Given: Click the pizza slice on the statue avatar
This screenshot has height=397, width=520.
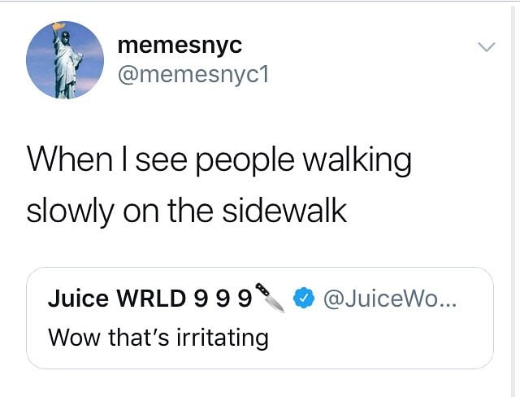Looking at the screenshot, I should click(x=58, y=26).
